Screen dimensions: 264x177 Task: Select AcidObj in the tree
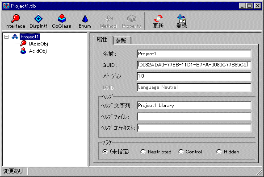click(x=38, y=51)
